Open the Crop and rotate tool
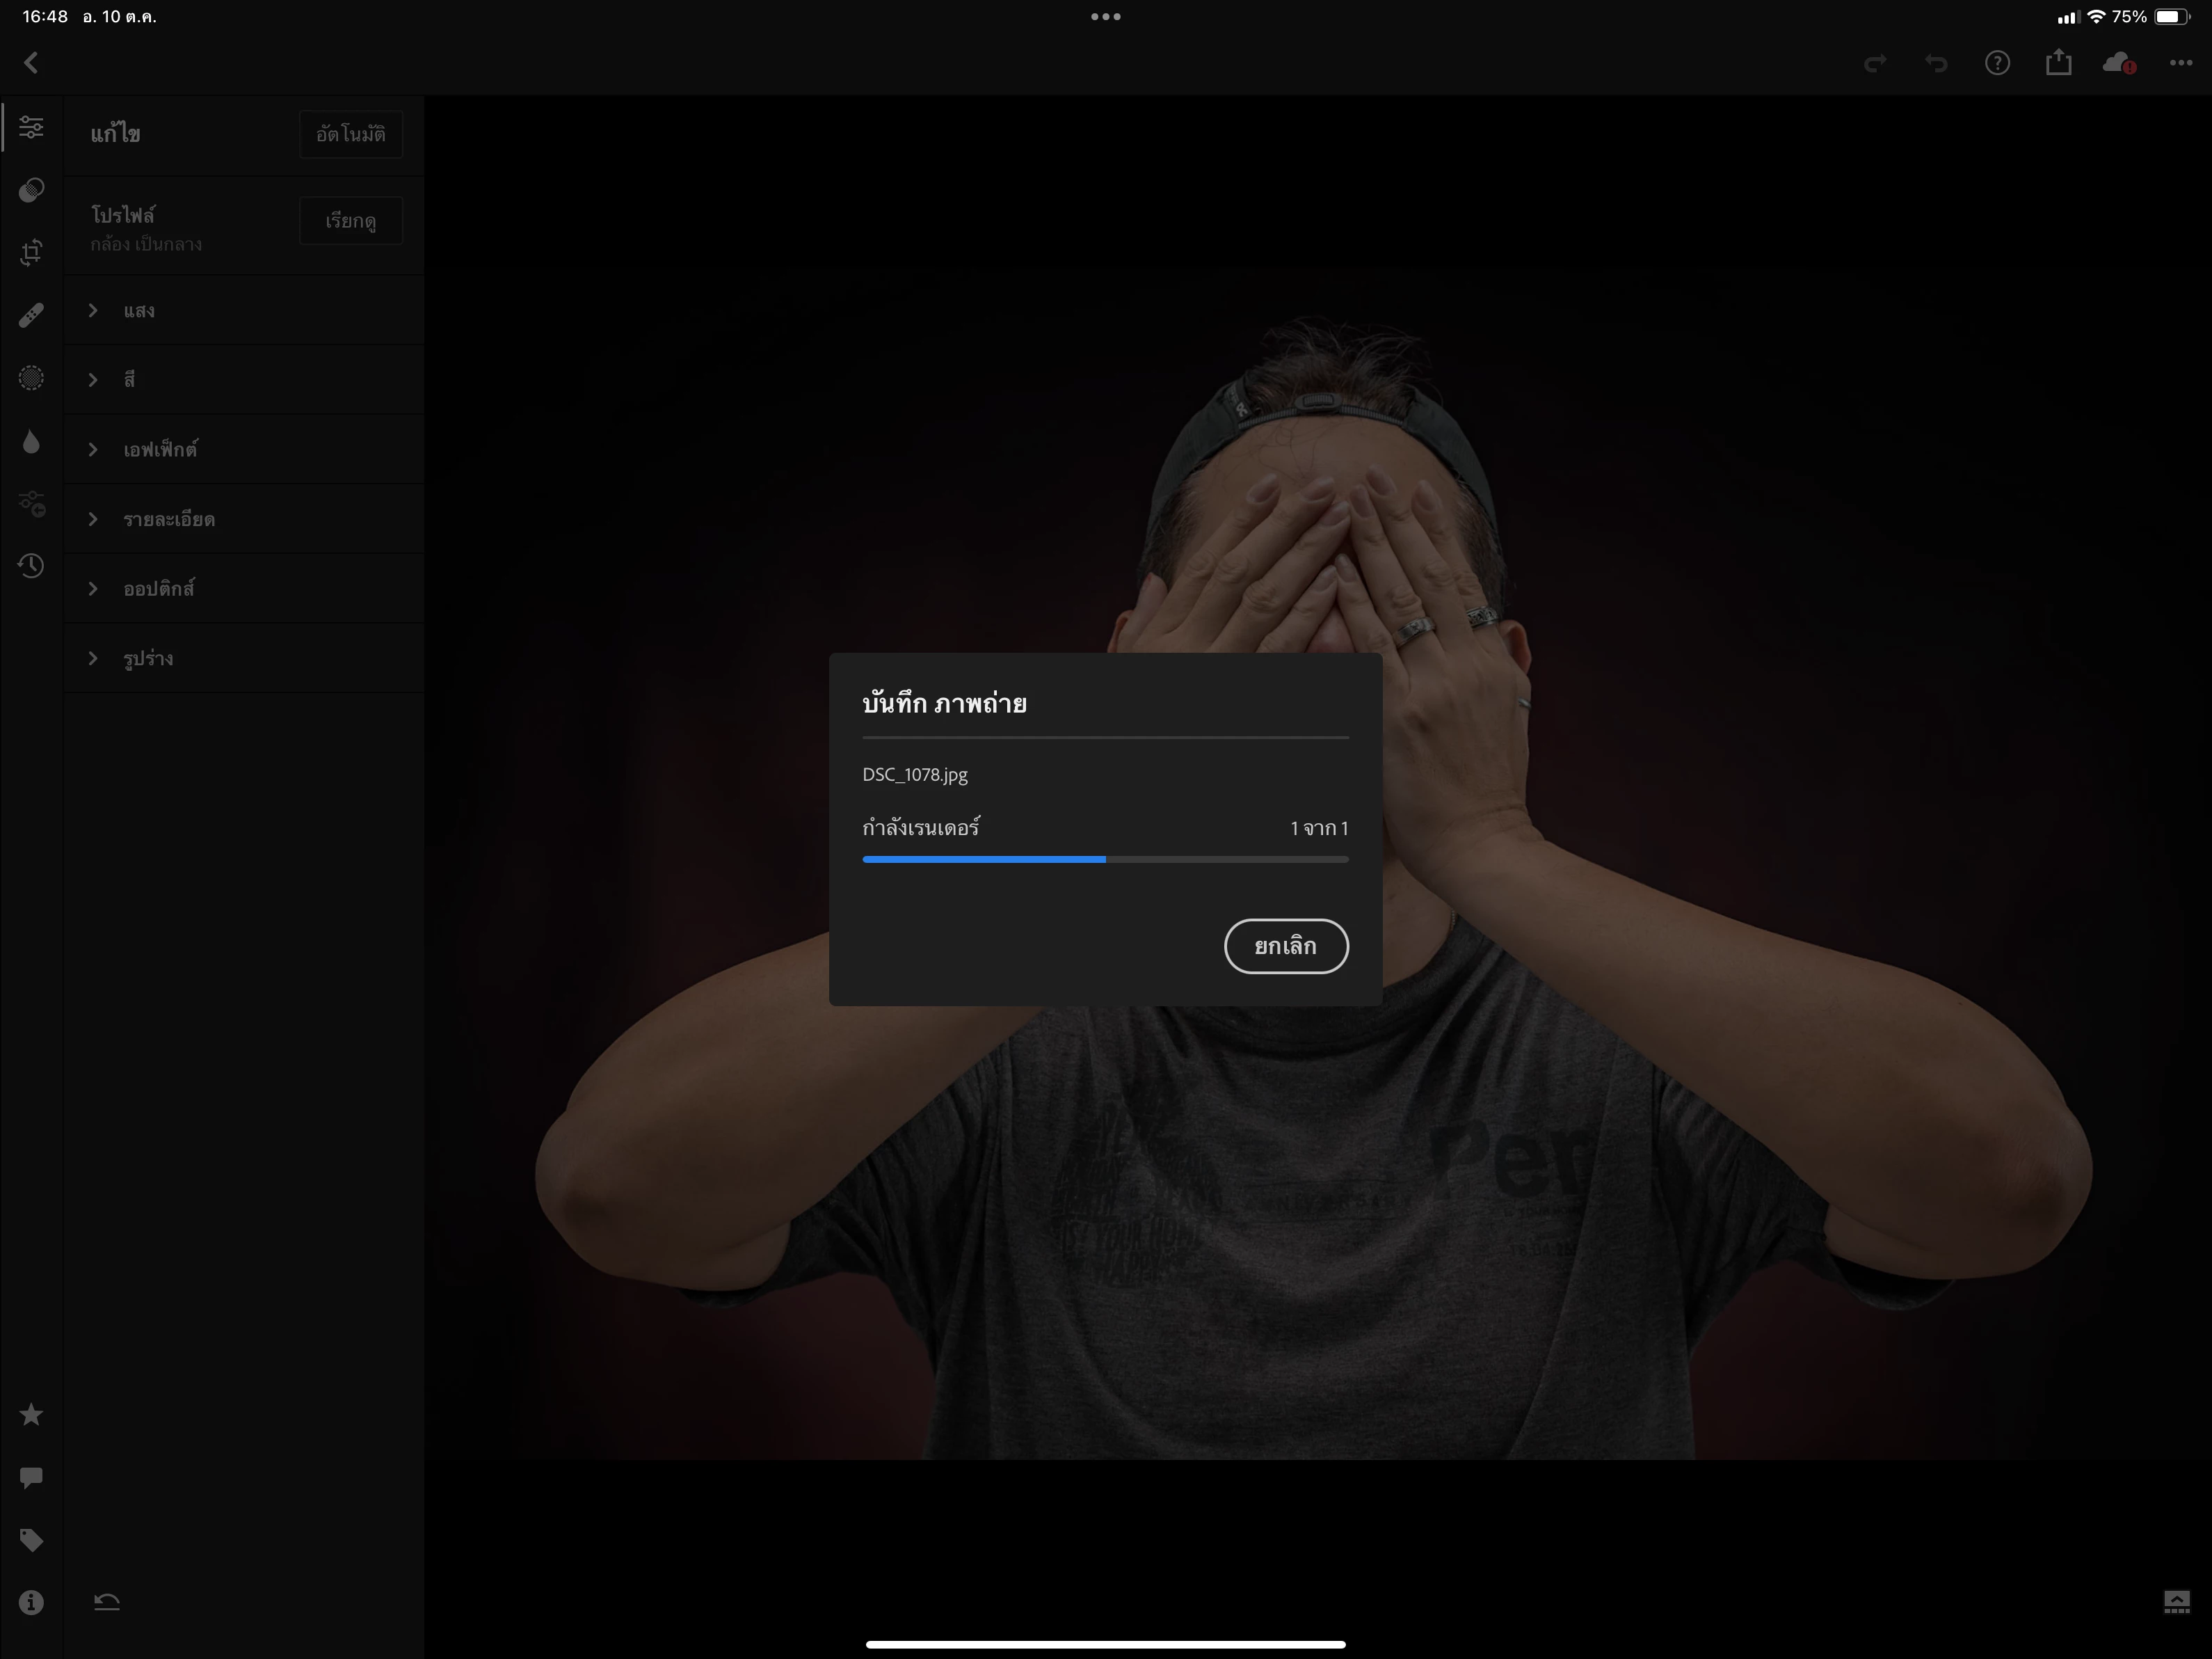 (x=31, y=252)
